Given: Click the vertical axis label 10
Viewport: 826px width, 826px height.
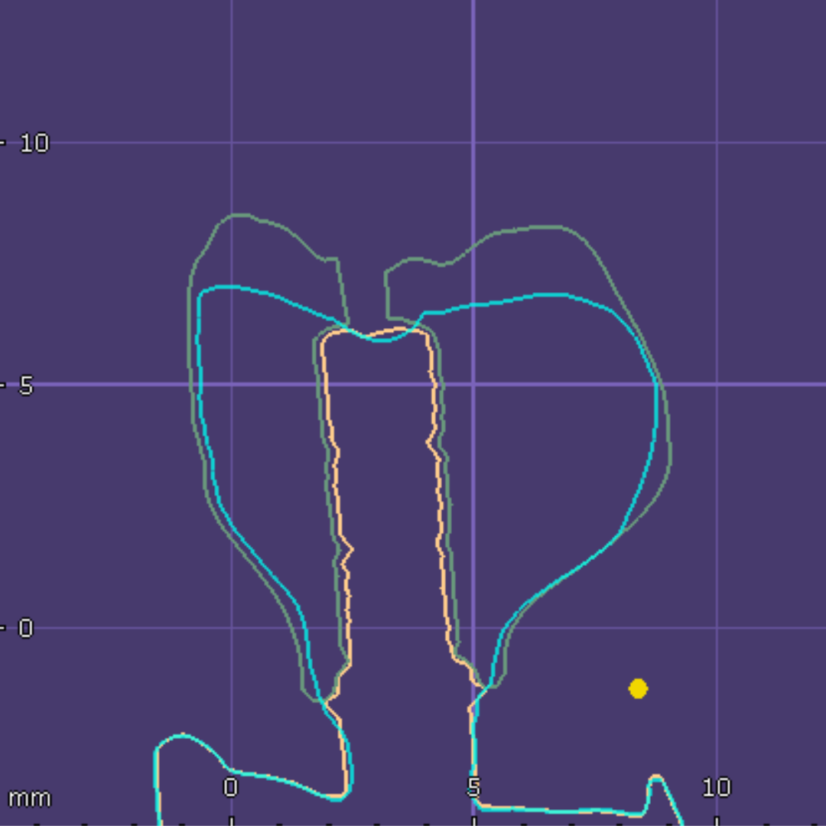Looking at the screenshot, I should [x=34, y=143].
